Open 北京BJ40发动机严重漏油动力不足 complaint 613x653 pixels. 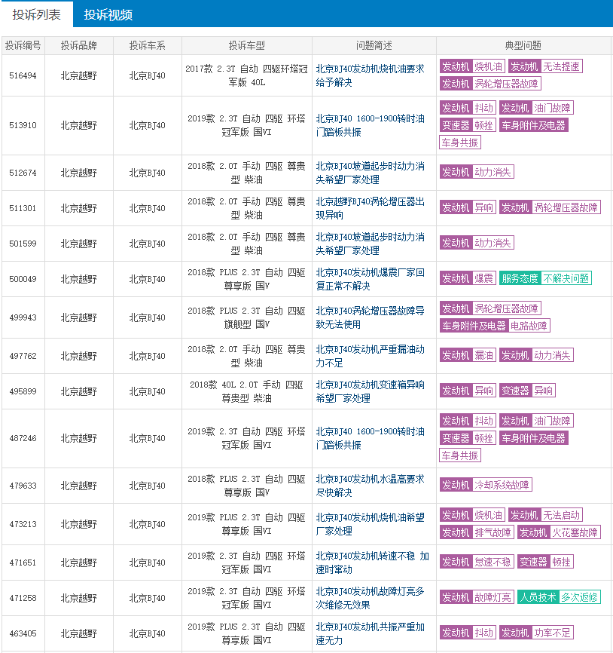[x=370, y=356]
